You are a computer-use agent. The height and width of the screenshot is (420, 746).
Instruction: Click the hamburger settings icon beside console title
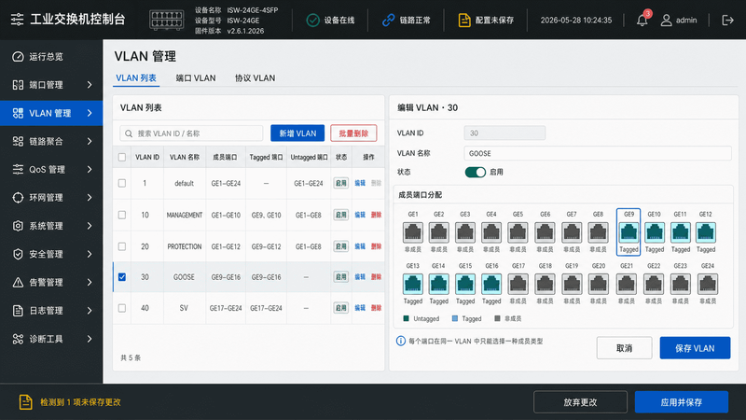(17, 19)
